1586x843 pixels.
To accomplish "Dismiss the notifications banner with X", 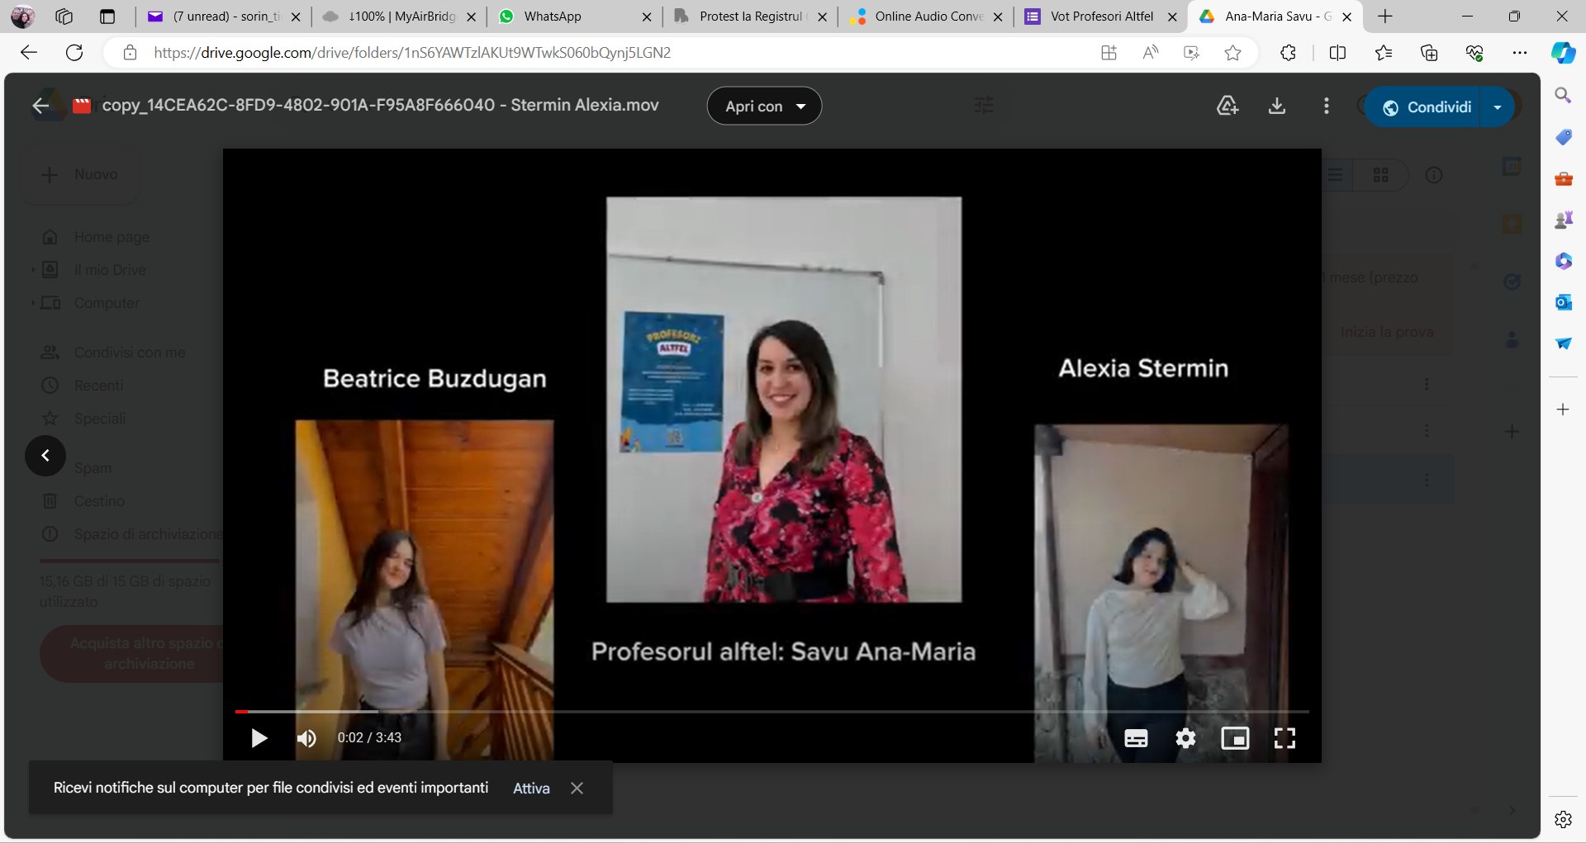I will click(x=577, y=788).
